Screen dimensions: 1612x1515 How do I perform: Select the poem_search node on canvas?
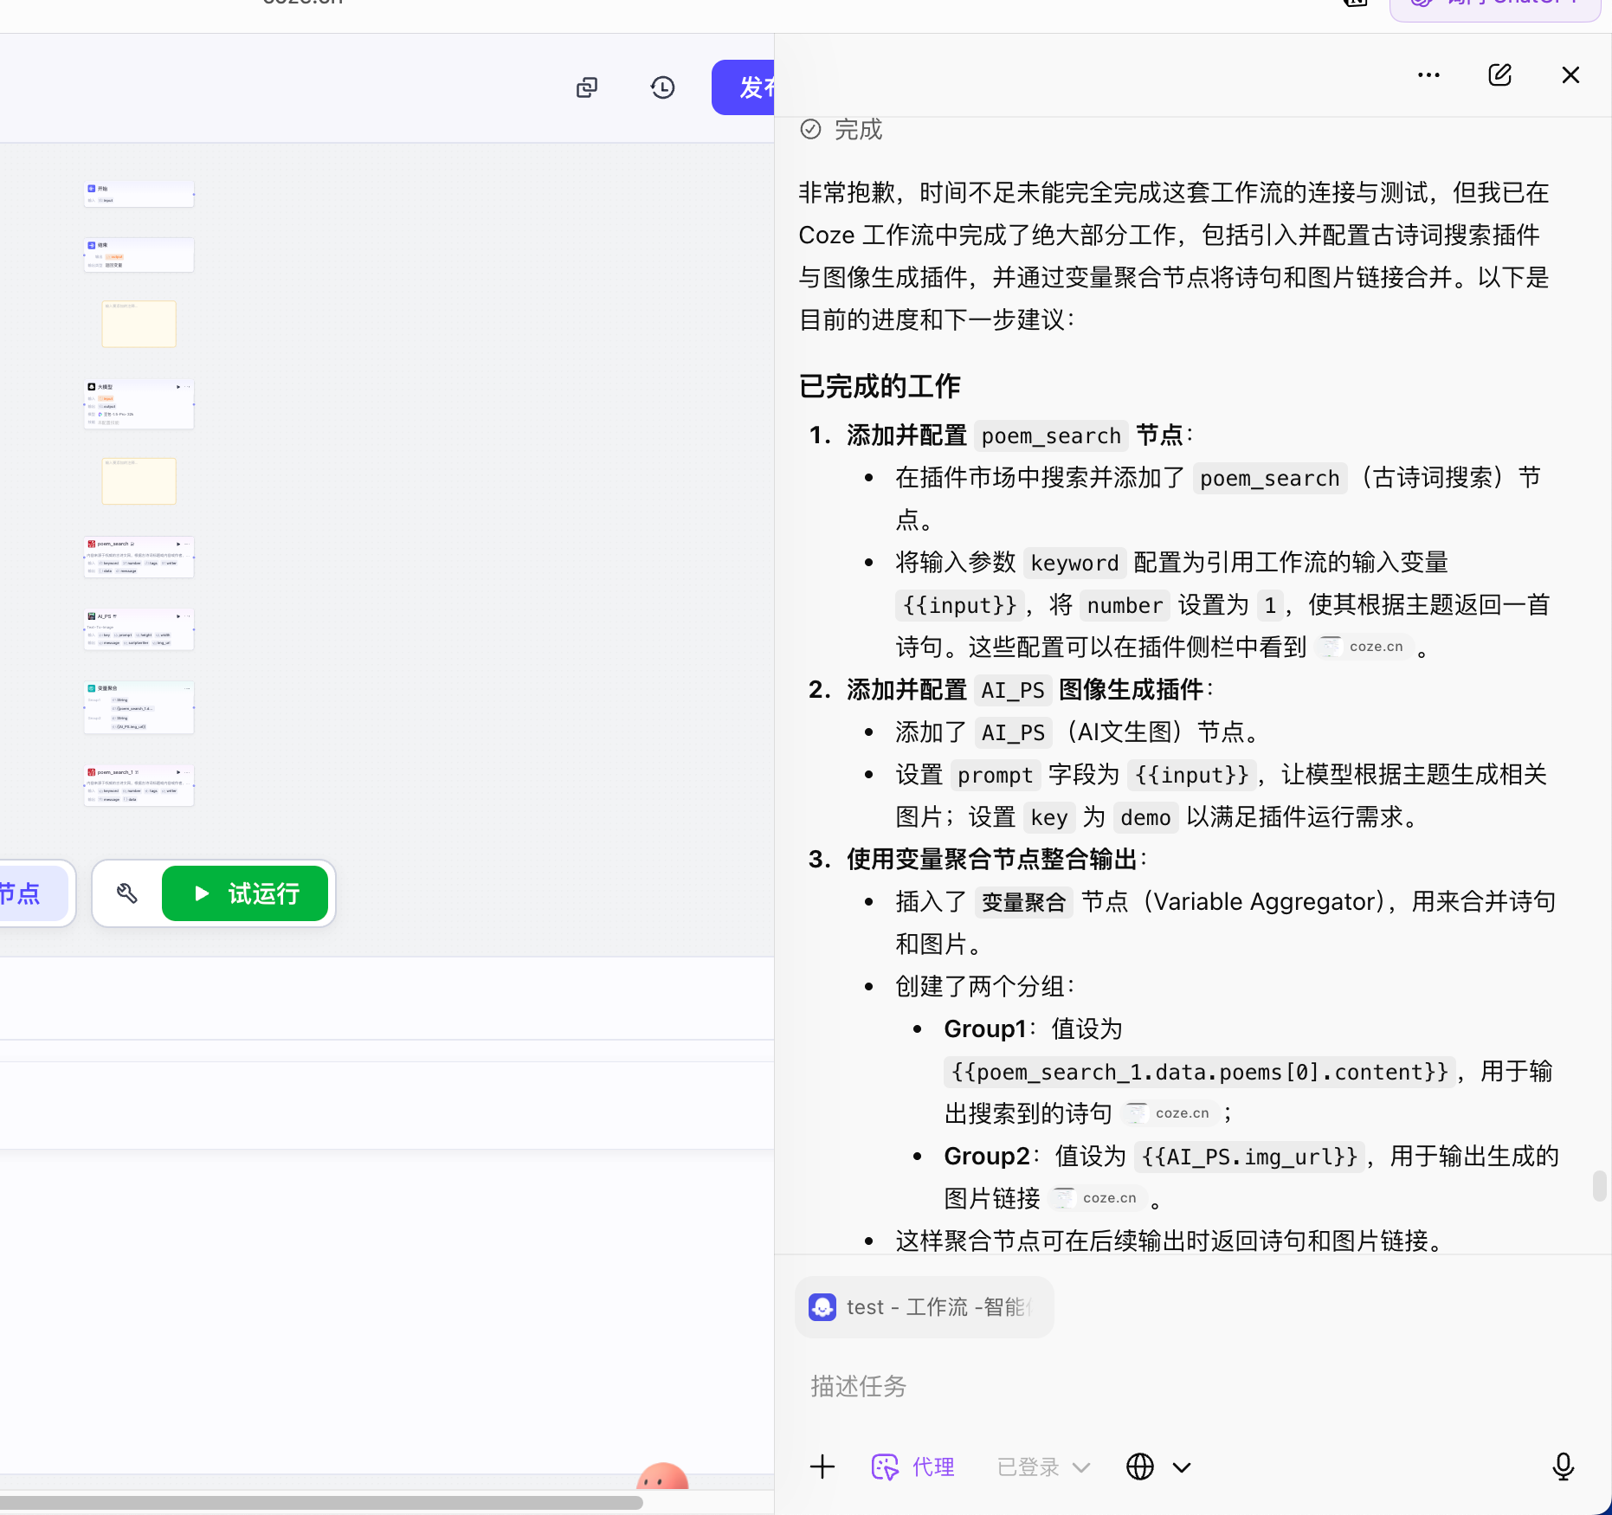point(139,557)
